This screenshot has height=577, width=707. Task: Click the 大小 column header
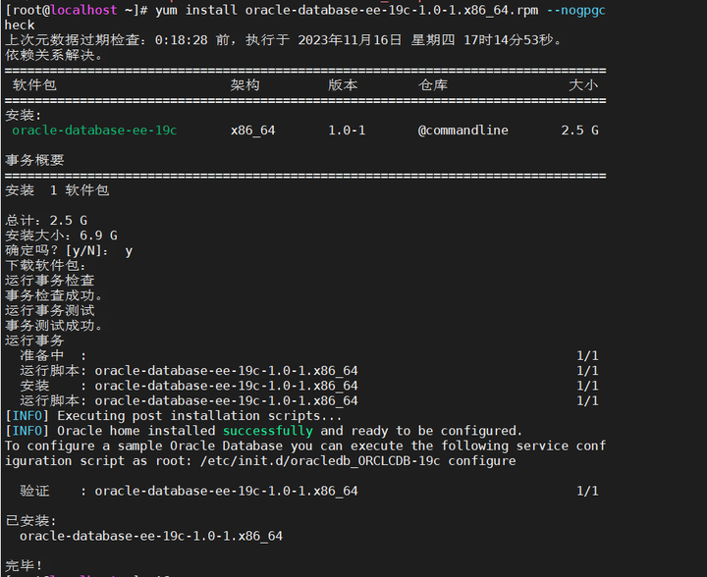click(x=583, y=85)
